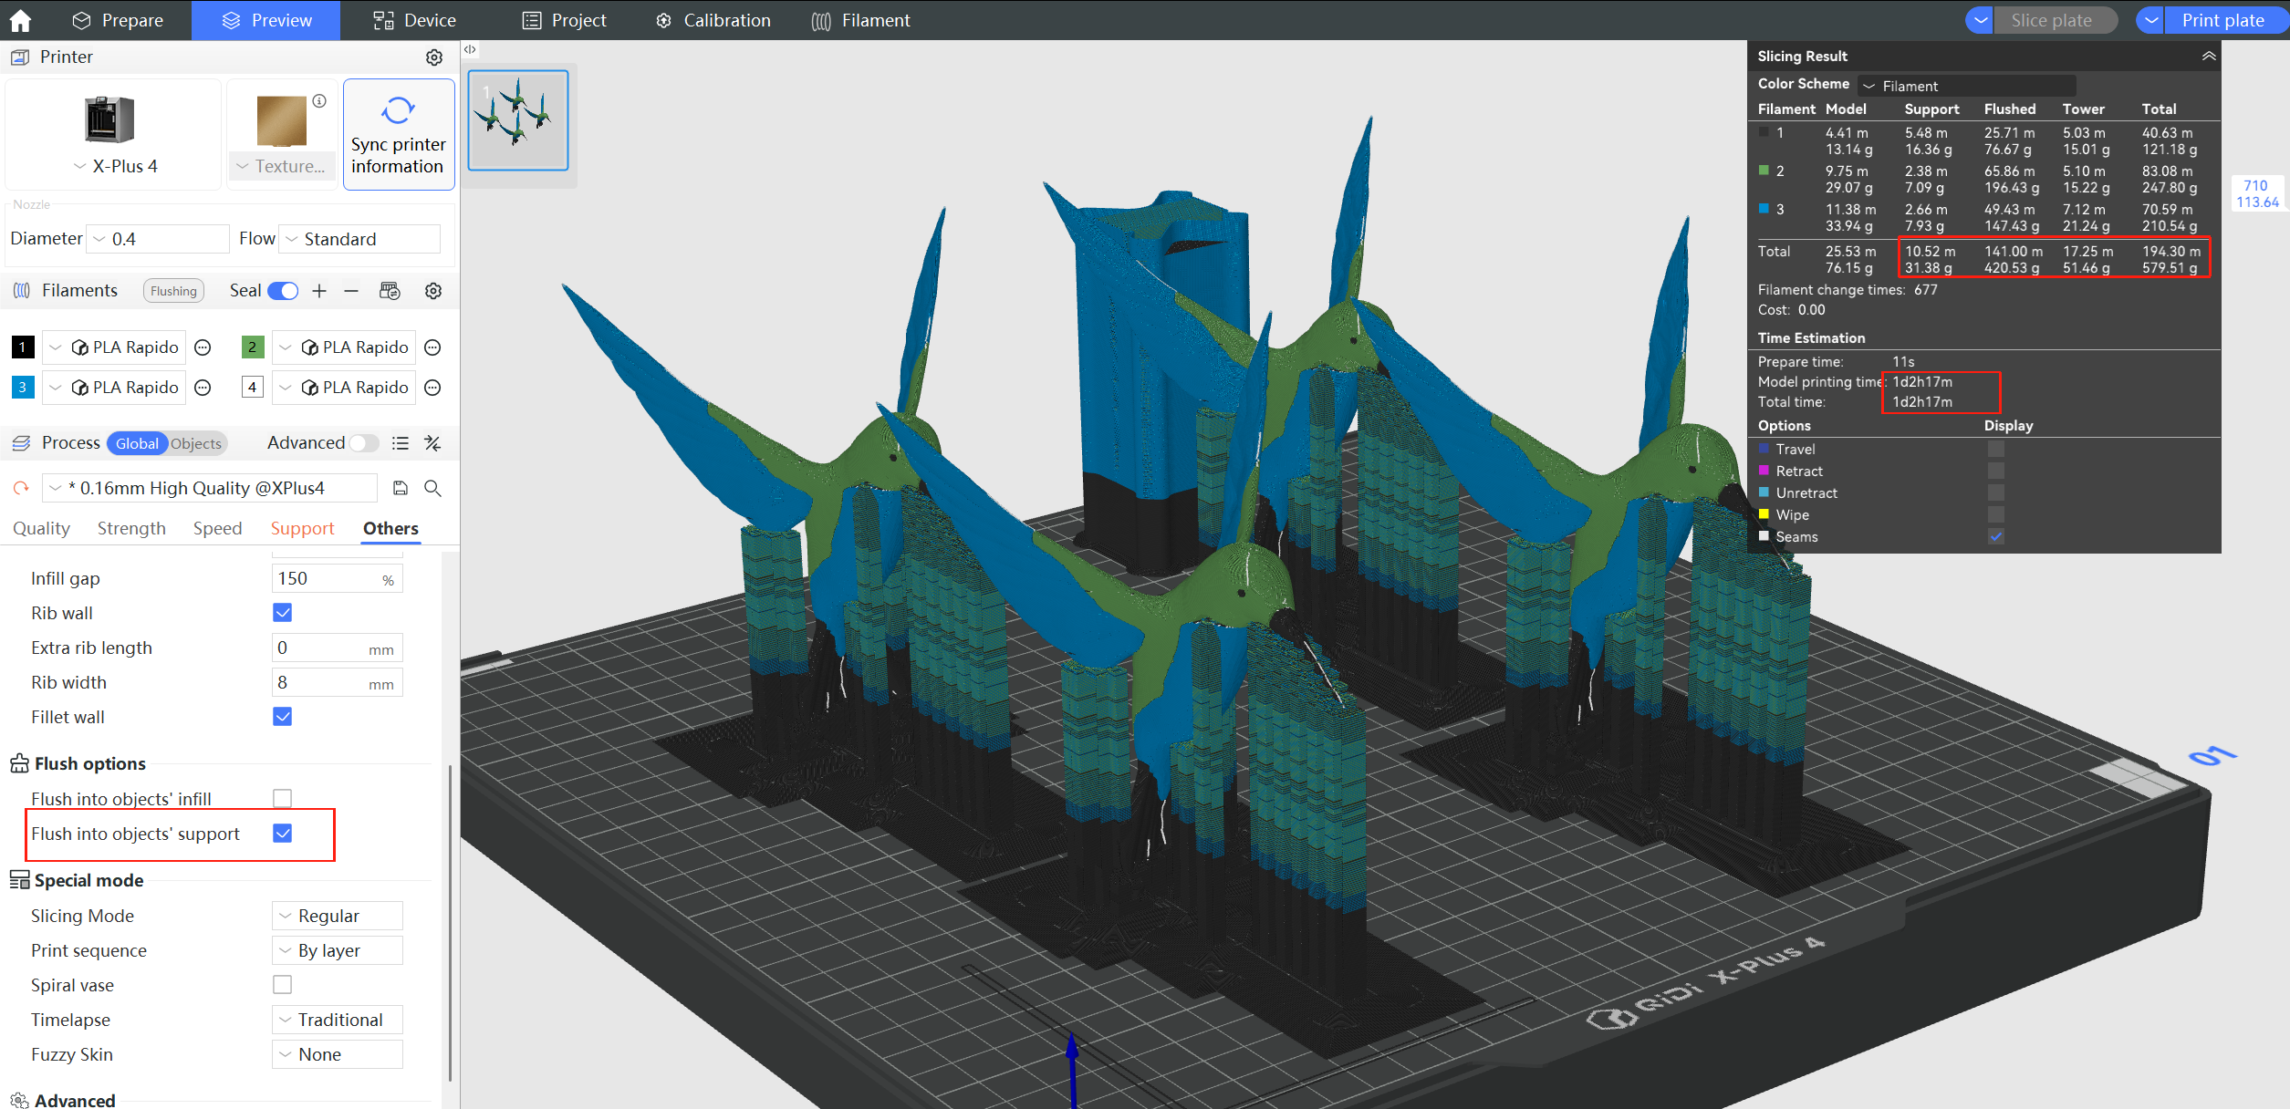Open Color Scheme dropdown
This screenshot has width=2290, height=1109.
(x=1966, y=86)
